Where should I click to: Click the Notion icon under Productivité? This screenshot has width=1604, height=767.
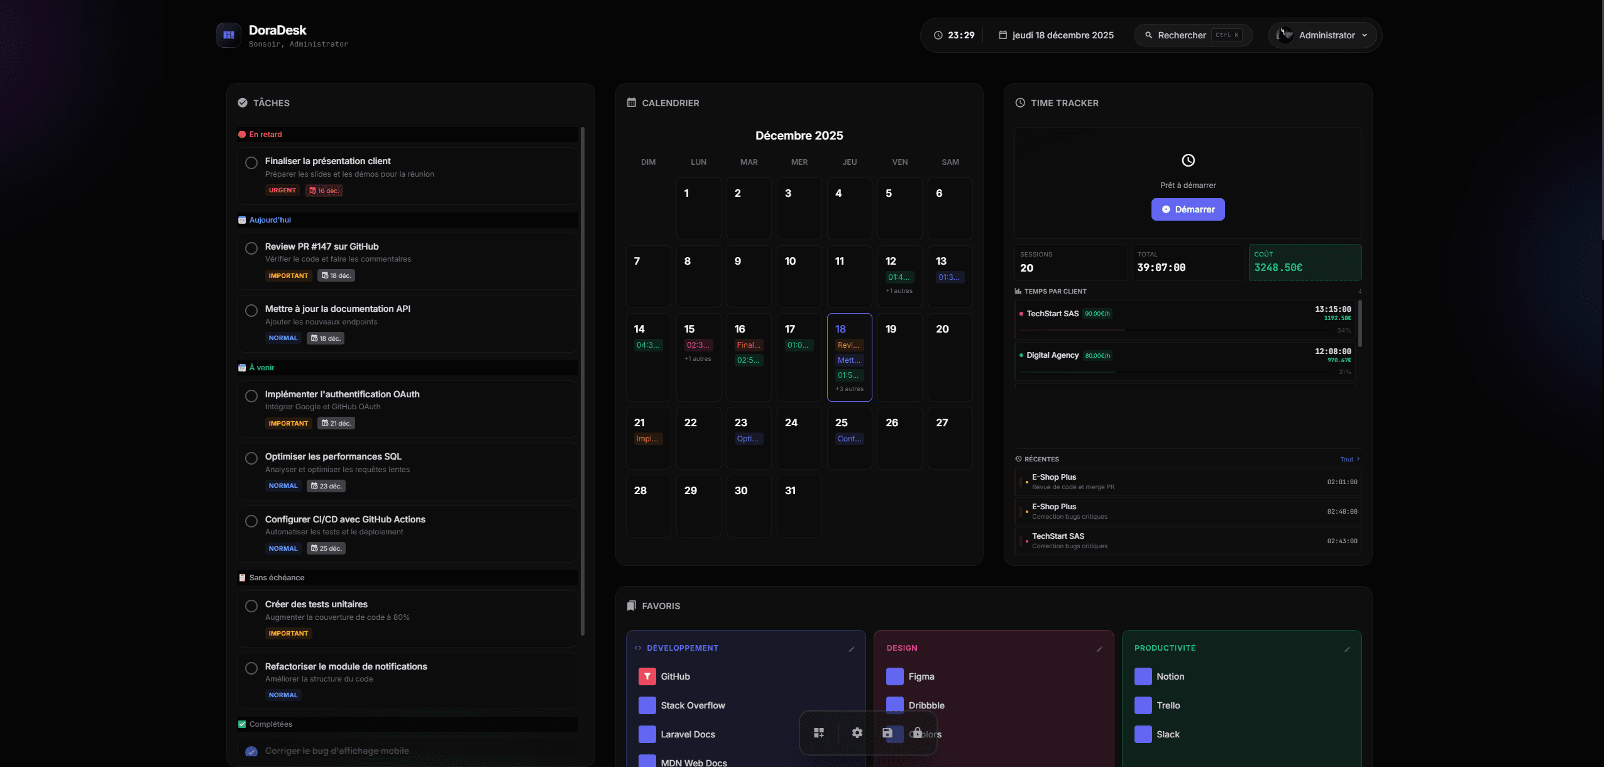(1142, 676)
